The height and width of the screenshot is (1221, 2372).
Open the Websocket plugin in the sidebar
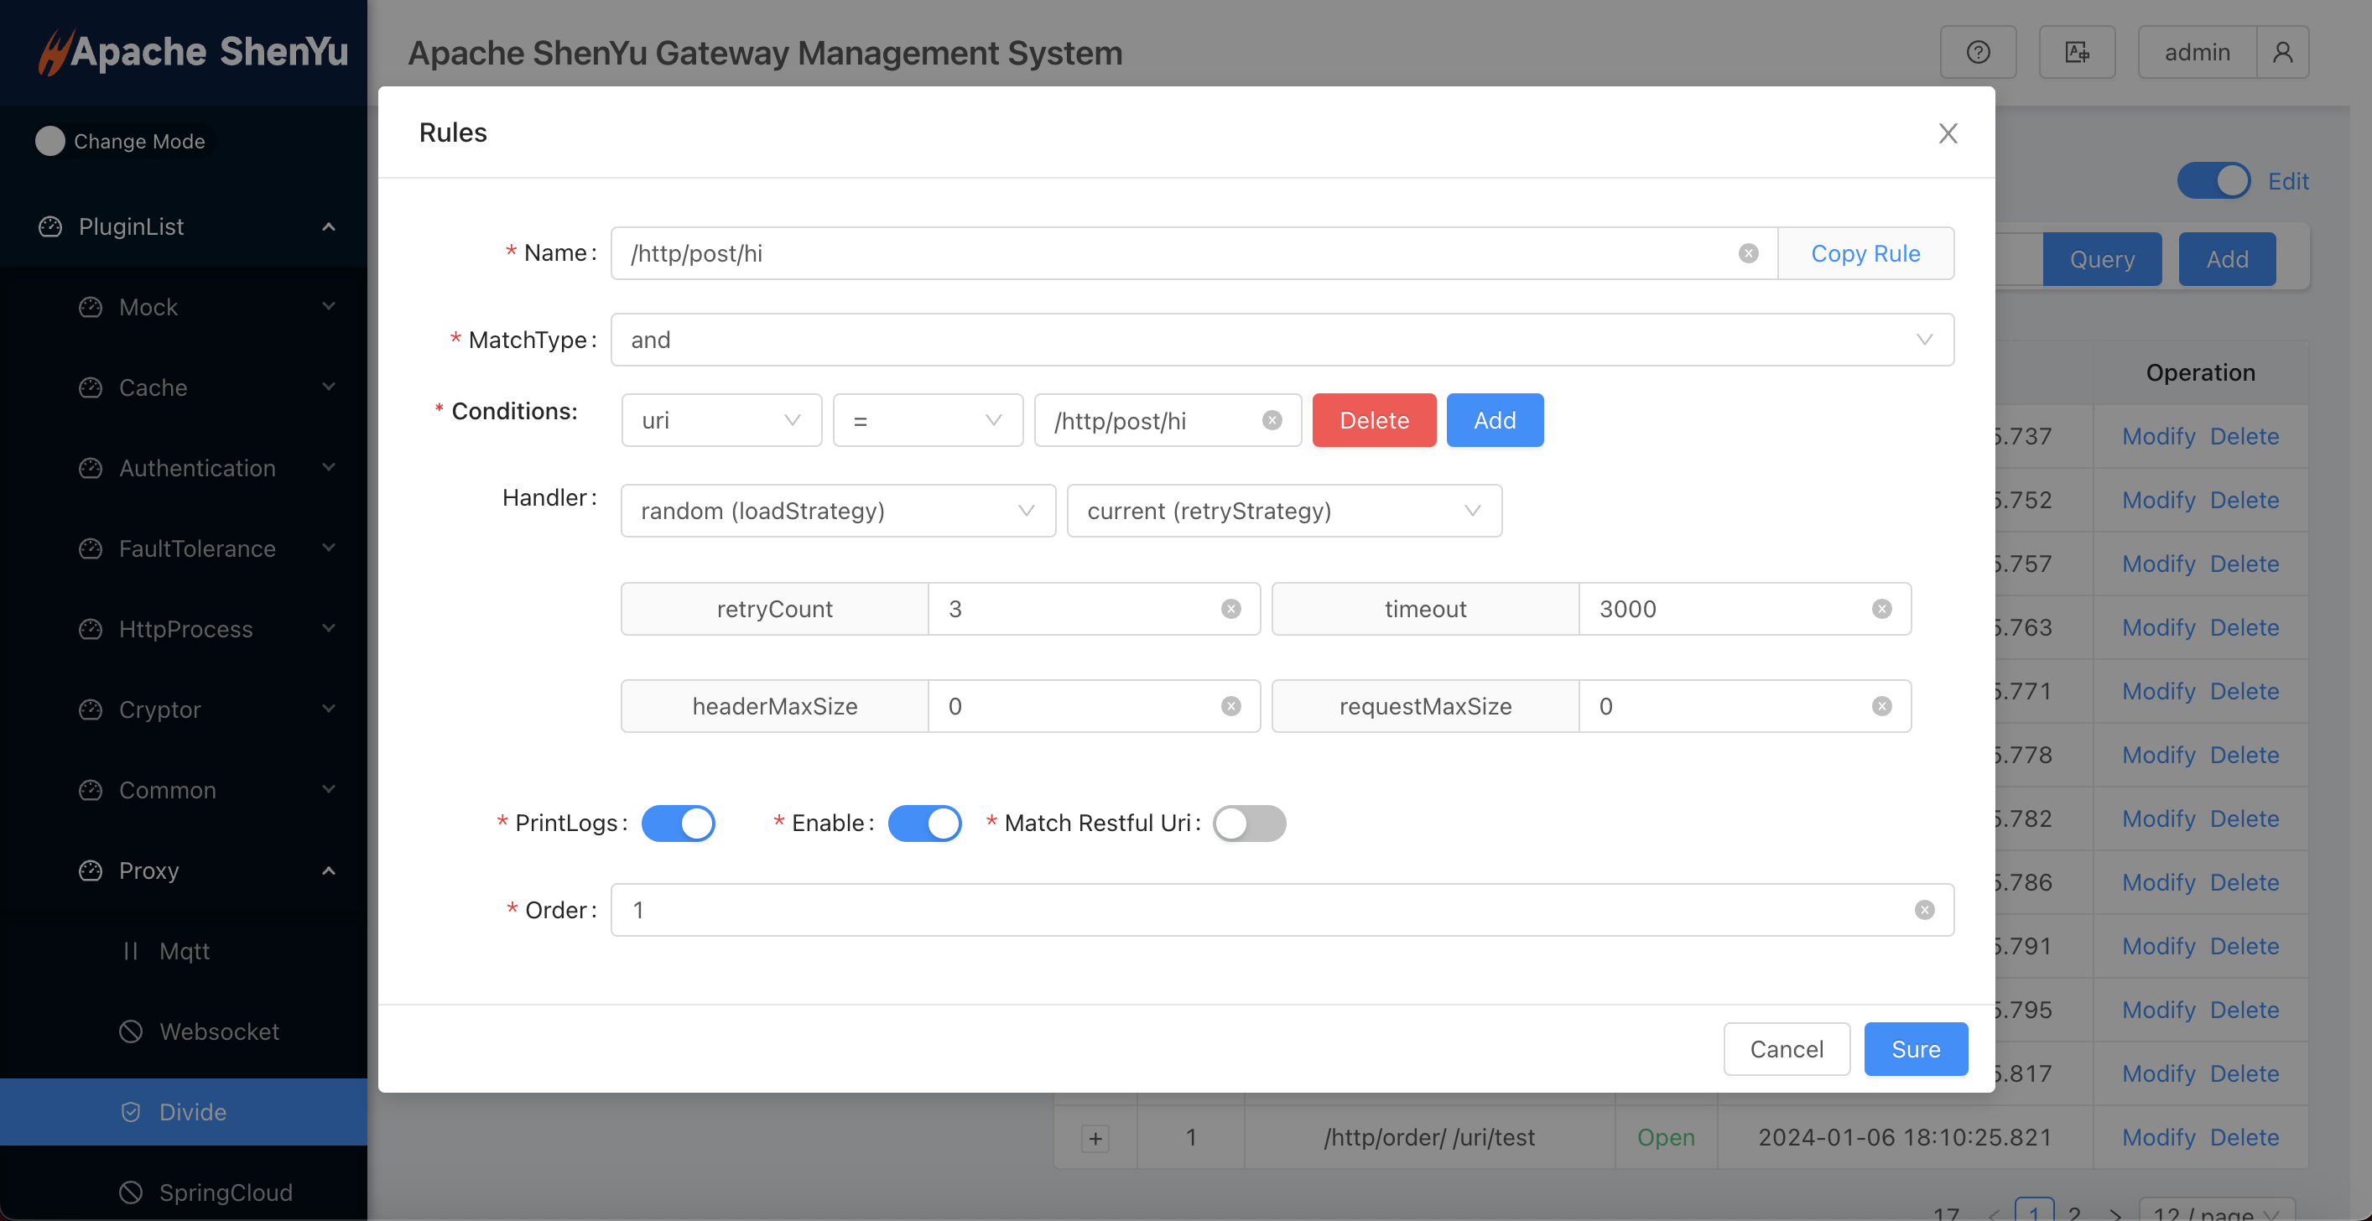pyautogui.click(x=219, y=1031)
